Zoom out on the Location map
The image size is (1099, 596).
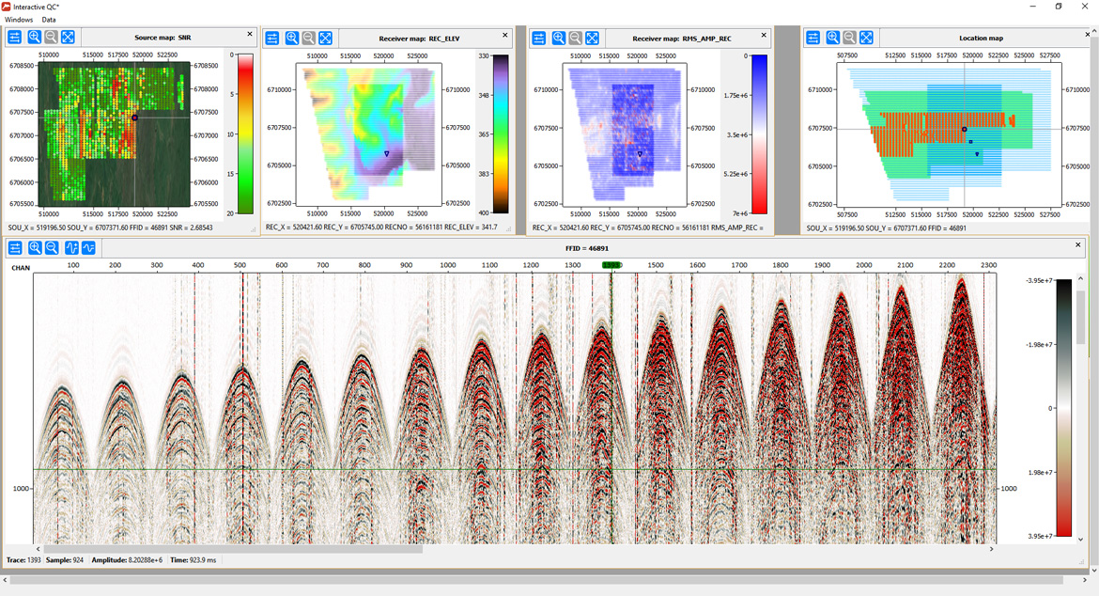849,38
